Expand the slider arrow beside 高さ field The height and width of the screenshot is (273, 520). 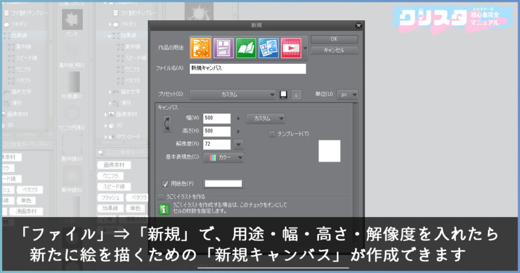coord(238,131)
